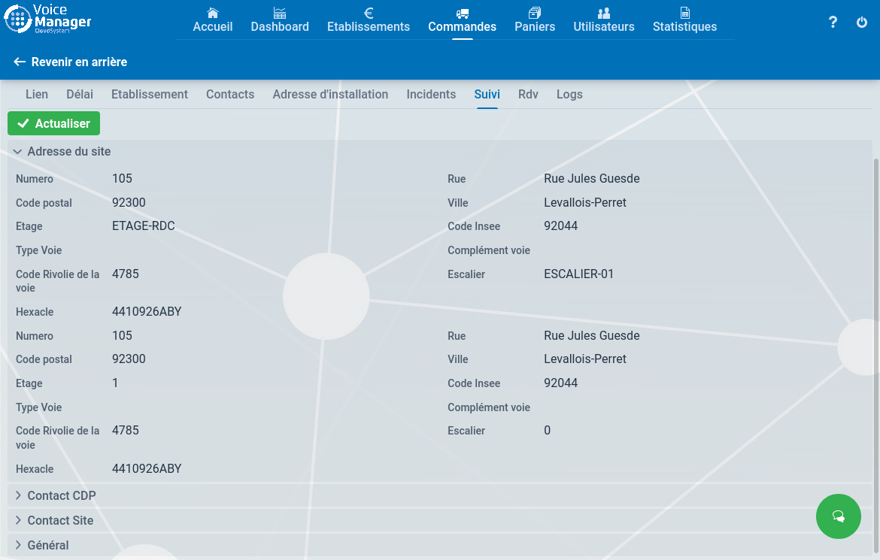
Task: Expand the Contact Site section
Action: (x=440, y=520)
